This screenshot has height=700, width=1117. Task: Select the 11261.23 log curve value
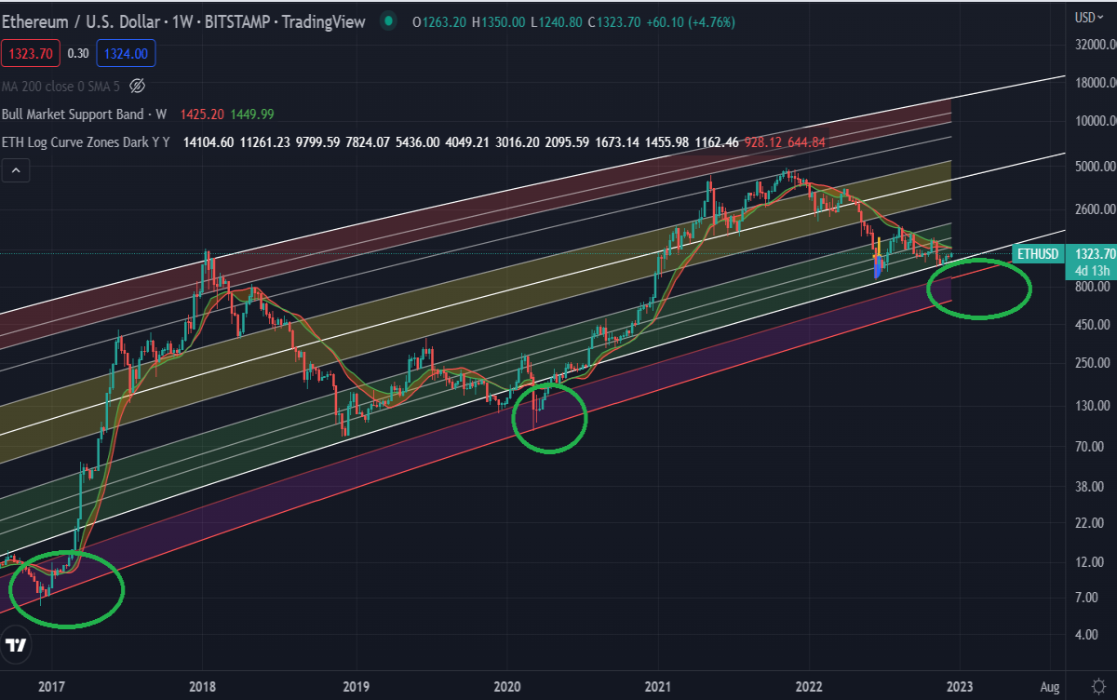[x=264, y=142]
